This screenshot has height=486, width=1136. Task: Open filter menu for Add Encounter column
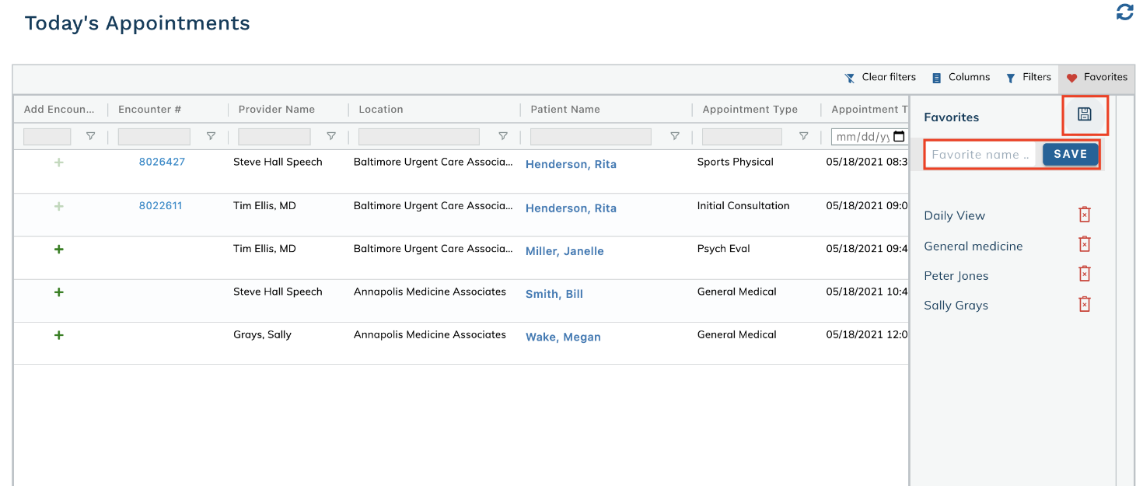coord(90,136)
